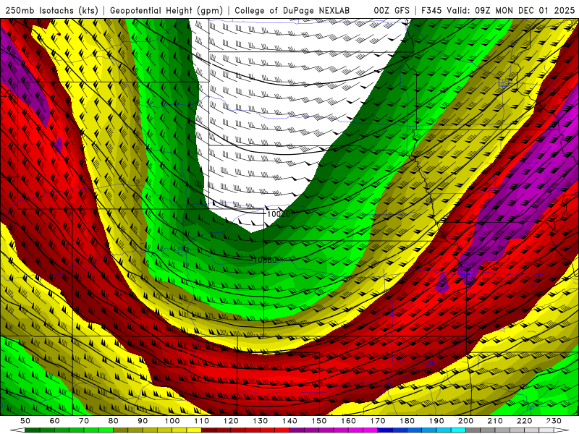Select the bright yellow swatch left of 110
Screen dimensions: 579x434
(x=194, y=430)
